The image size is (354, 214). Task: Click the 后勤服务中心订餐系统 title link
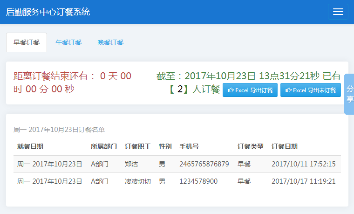pos(48,12)
